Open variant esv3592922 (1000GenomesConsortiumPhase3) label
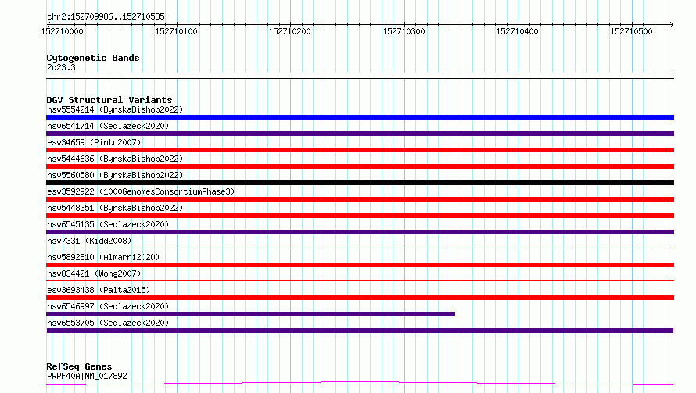 coord(141,191)
